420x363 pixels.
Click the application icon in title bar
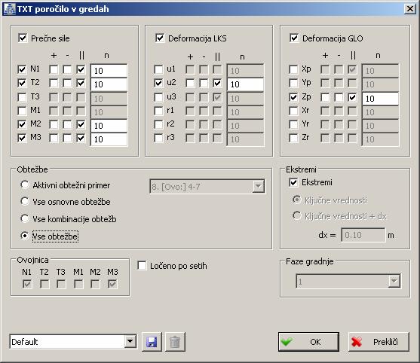tap(9, 9)
